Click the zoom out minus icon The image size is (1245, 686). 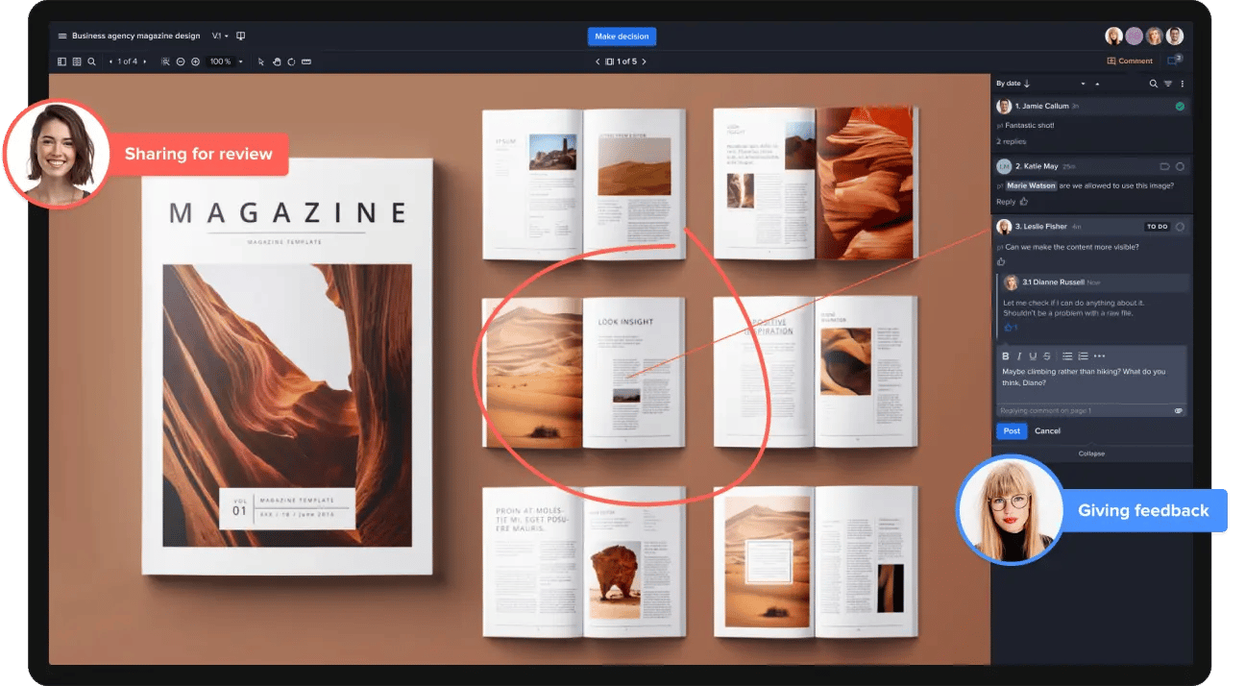click(180, 61)
